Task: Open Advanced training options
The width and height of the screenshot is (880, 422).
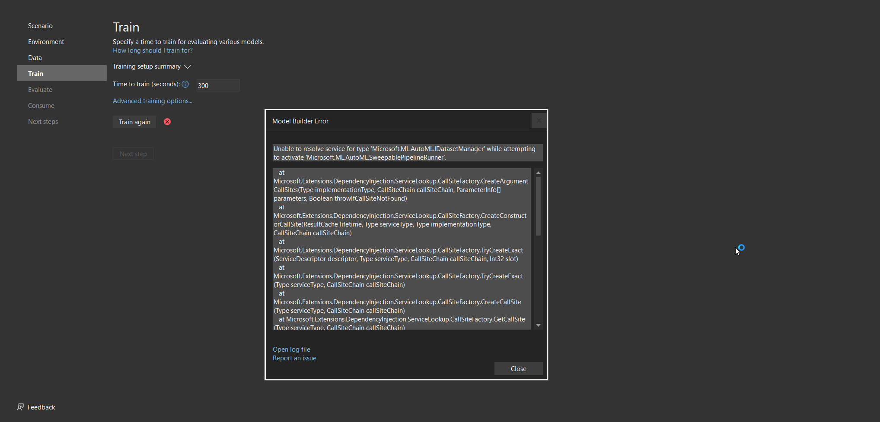Action: tap(152, 101)
